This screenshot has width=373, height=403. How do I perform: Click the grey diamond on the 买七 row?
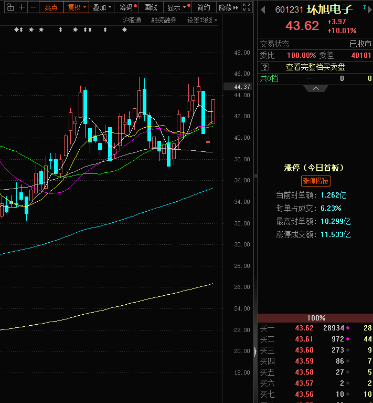pos(348,394)
